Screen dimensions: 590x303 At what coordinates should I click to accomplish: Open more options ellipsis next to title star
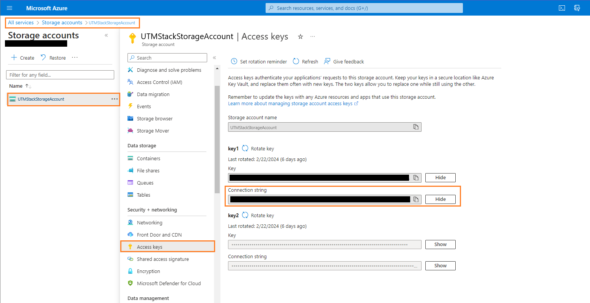coord(313,36)
